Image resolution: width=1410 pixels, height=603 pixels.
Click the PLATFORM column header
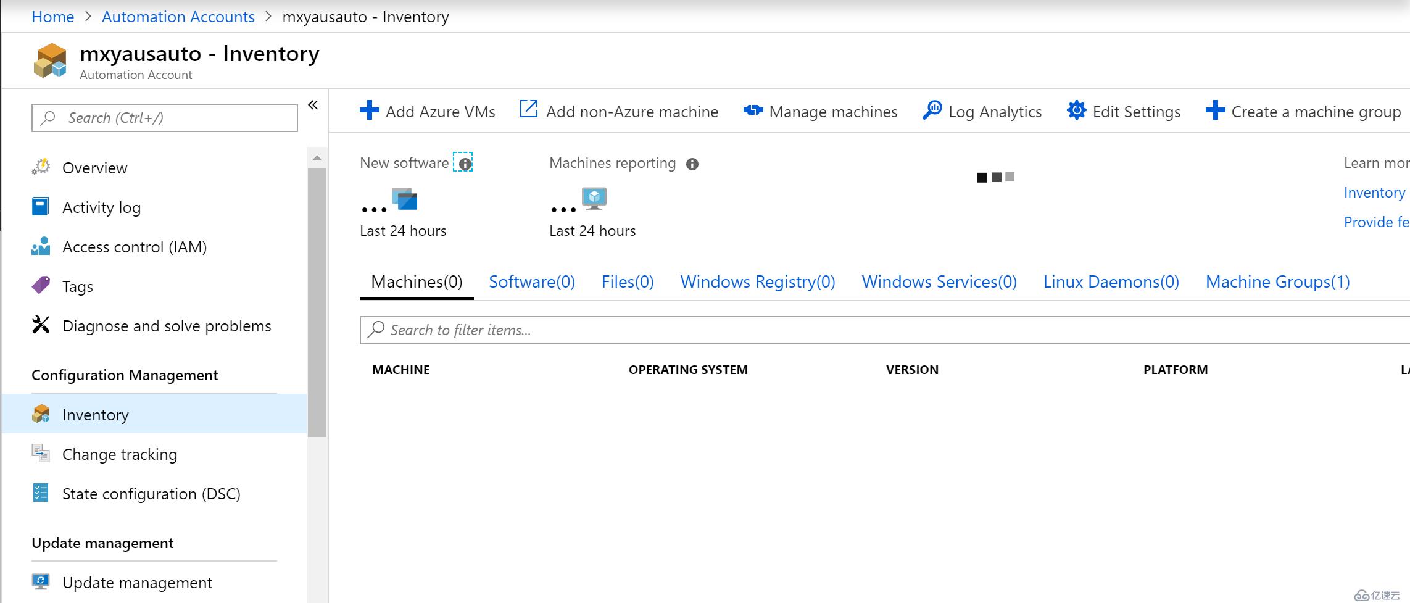pyautogui.click(x=1176, y=370)
